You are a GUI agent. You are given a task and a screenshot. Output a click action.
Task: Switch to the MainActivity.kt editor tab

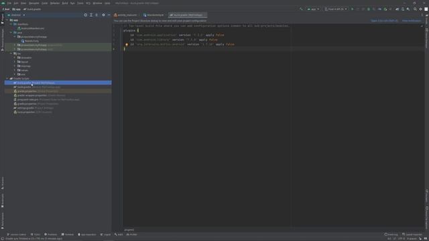154,15
